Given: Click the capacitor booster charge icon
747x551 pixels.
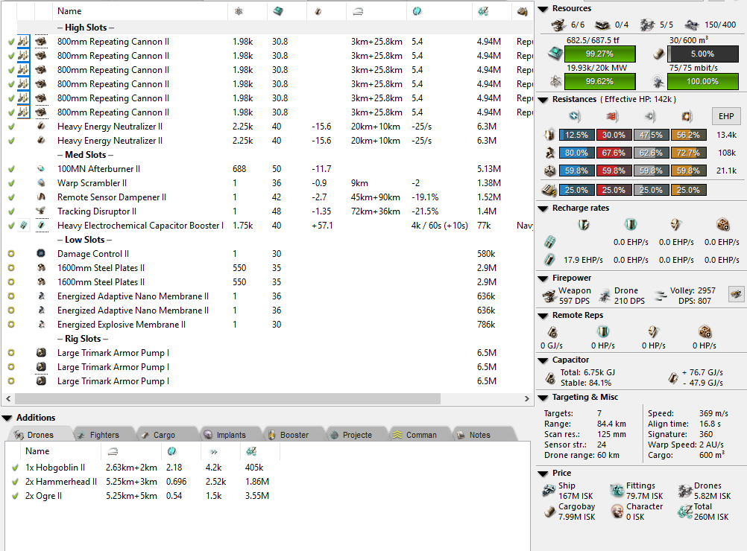Looking at the screenshot, I should tap(23, 226).
